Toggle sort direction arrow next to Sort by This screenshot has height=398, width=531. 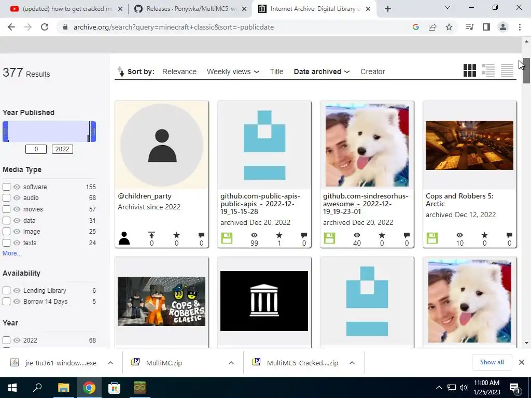point(121,72)
